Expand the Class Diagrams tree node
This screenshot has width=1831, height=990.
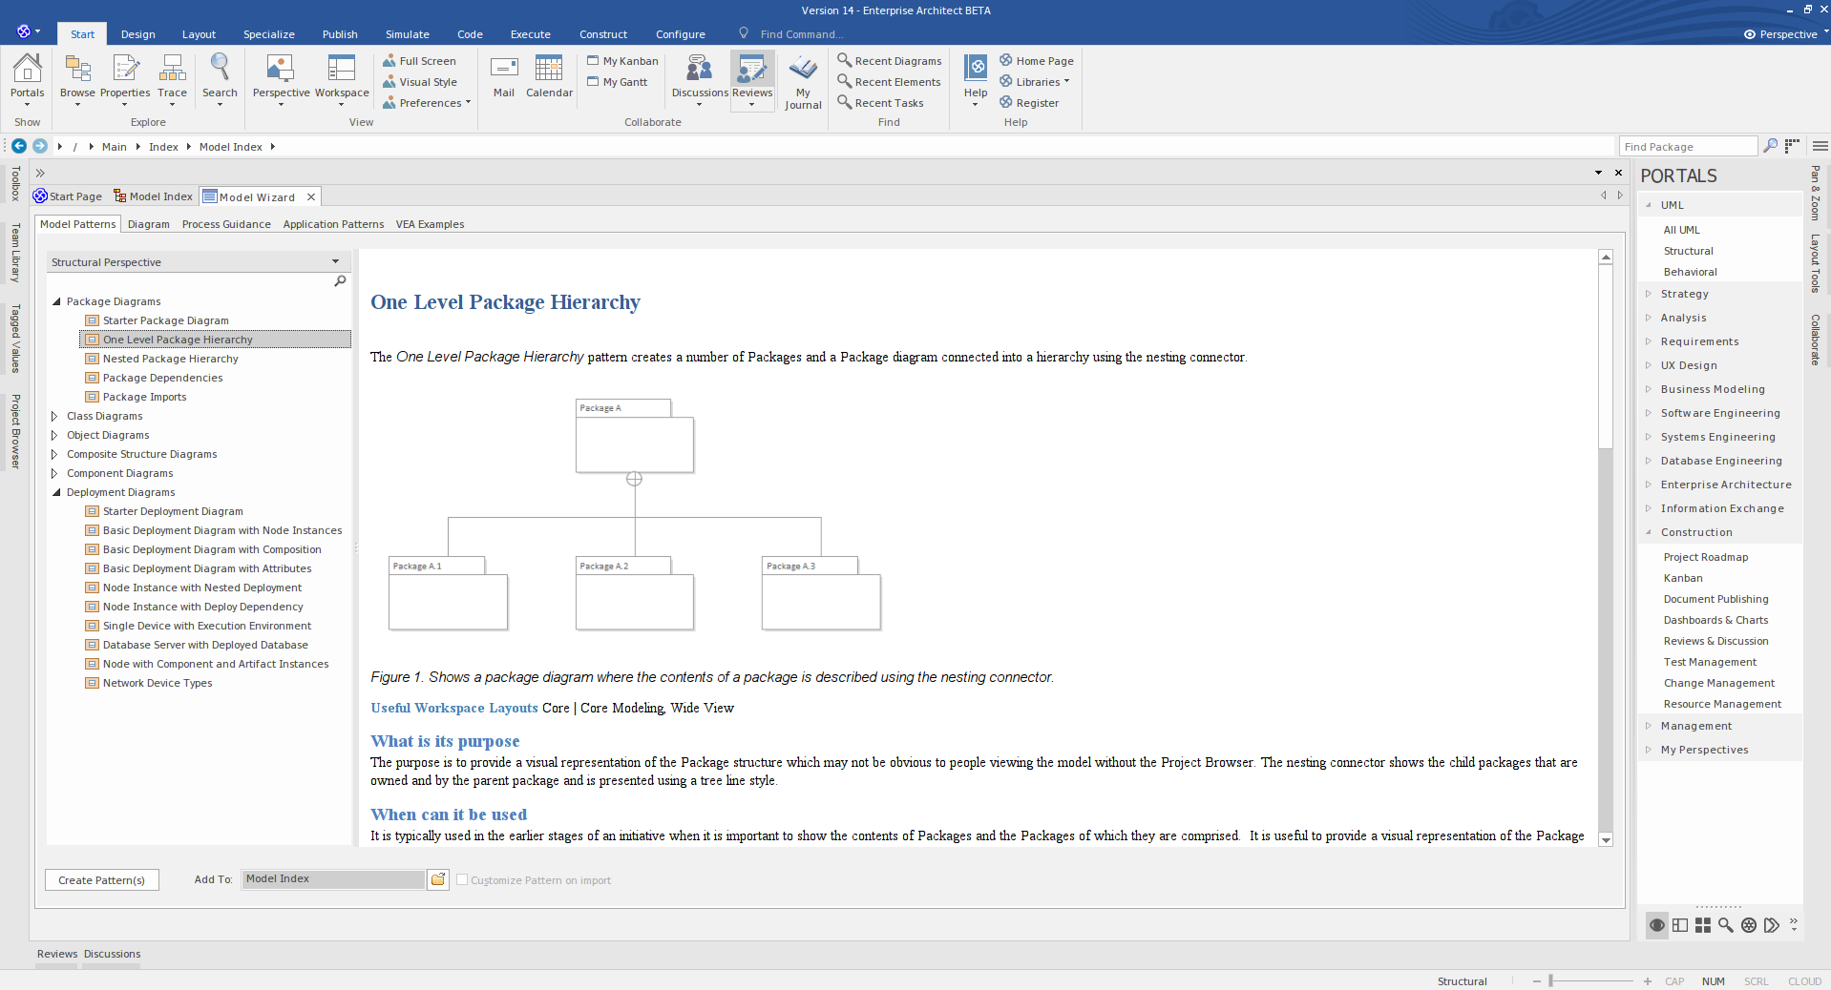point(54,416)
